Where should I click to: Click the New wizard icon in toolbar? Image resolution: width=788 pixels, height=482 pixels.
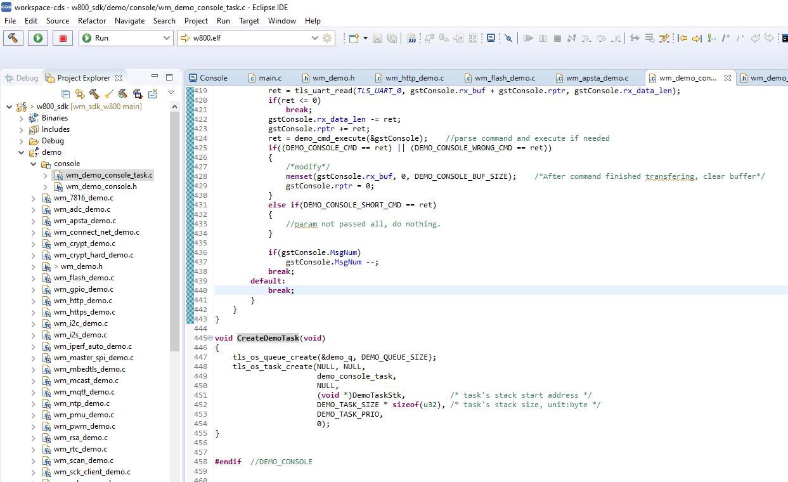[354, 38]
